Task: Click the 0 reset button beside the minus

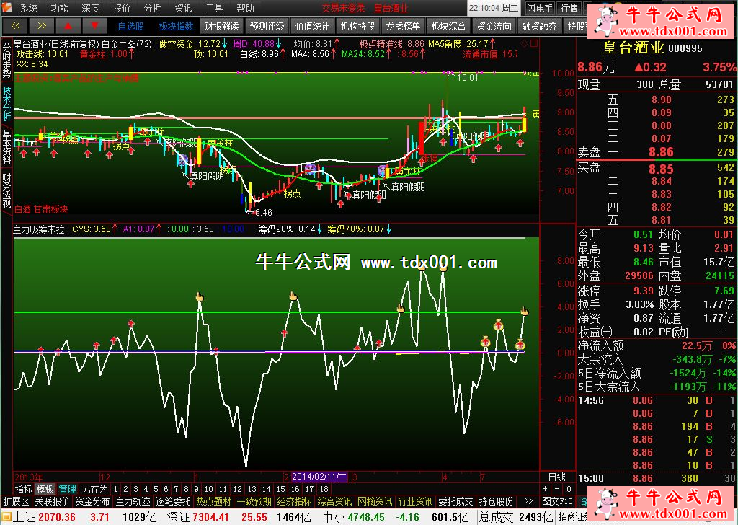Action: pyautogui.click(x=569, y=489)
